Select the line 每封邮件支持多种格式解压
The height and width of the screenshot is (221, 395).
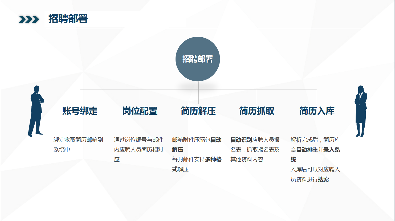[197, 164]
